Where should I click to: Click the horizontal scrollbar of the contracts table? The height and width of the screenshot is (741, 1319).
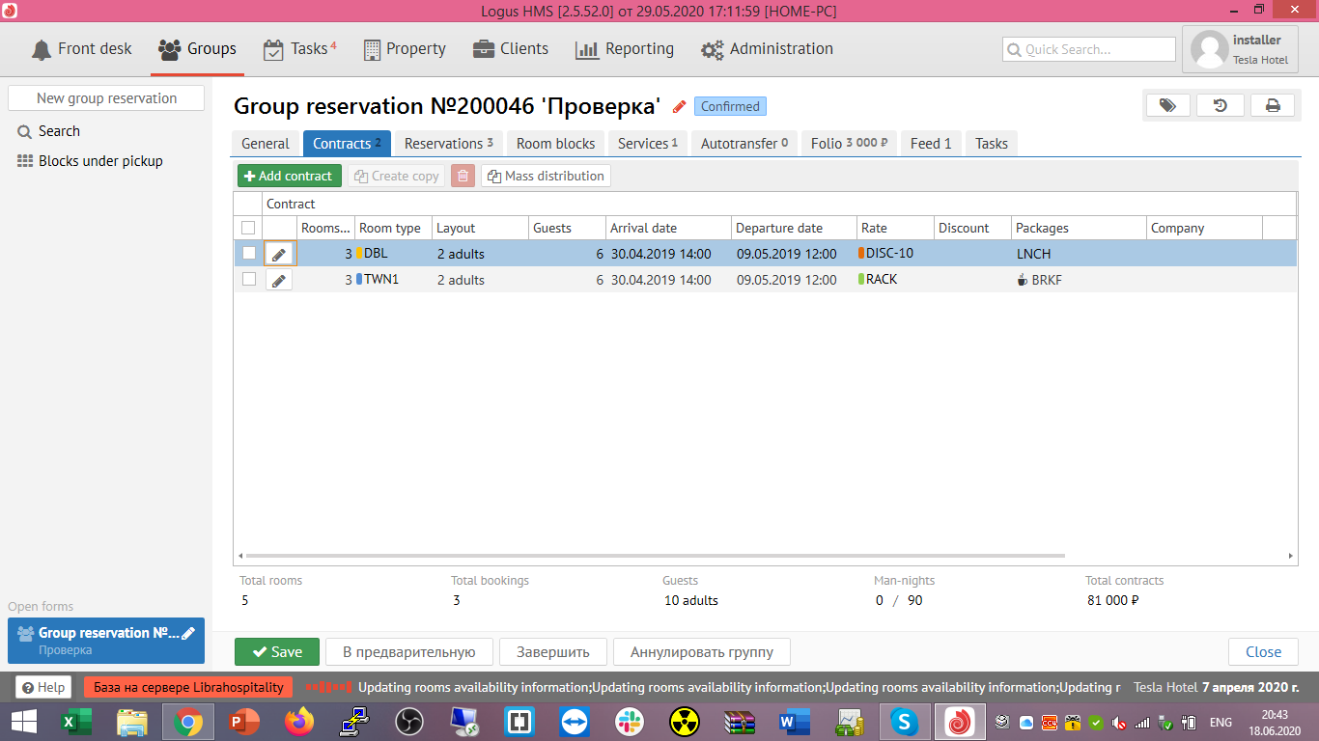point(655,557)
